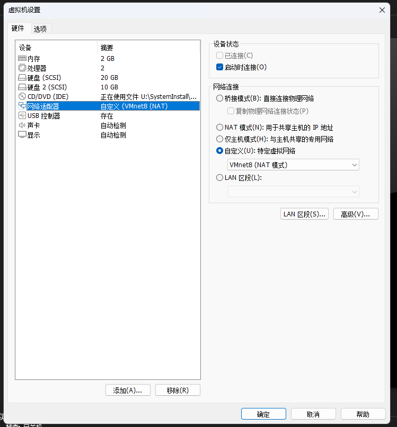The width and height of the screenshot is (397, 427).
Task: Select the 显示 row label
Action: (33, 135)
